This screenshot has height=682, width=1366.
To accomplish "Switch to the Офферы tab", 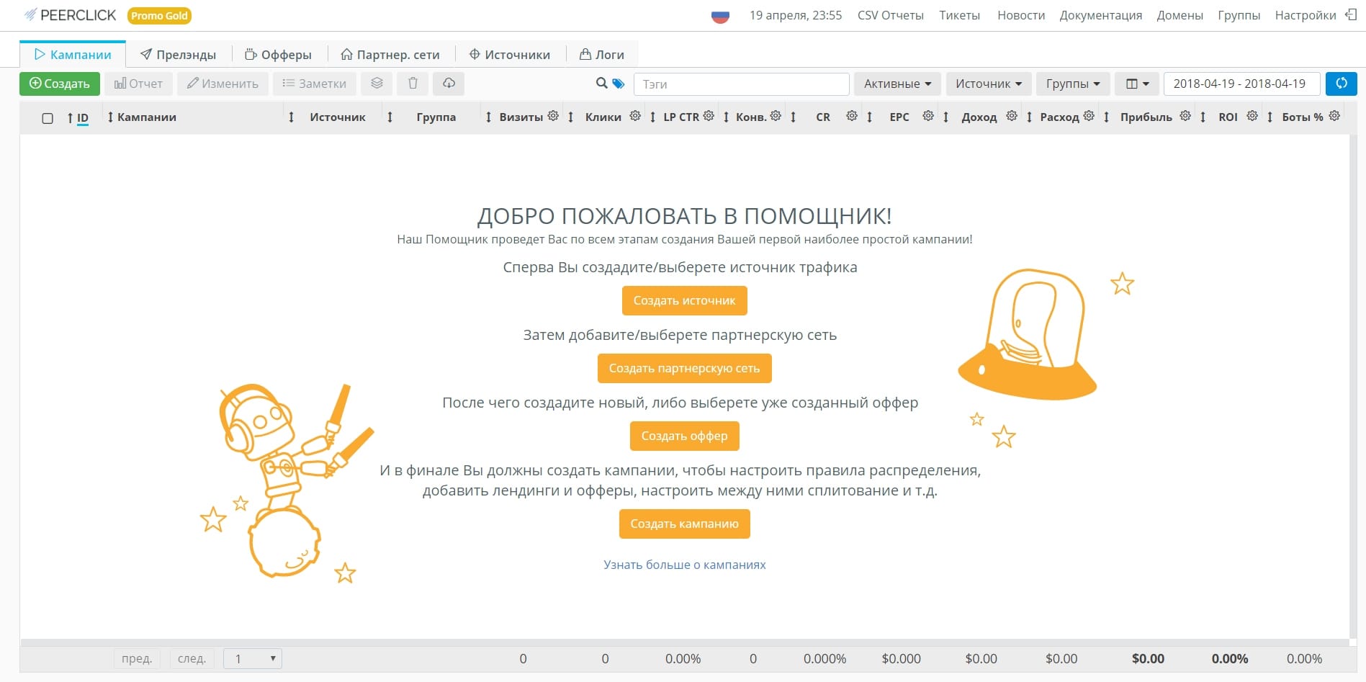I will (x=279, y=55).
